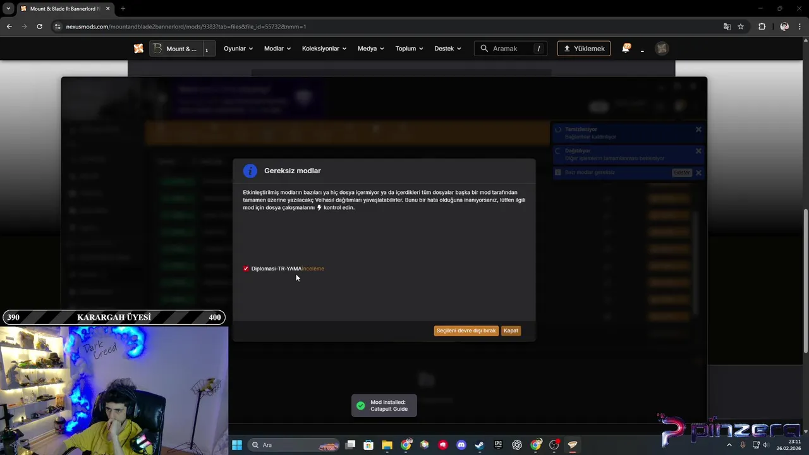Expand the Toplum menu
The image size is (809, 455).
(x=410, y=49)
